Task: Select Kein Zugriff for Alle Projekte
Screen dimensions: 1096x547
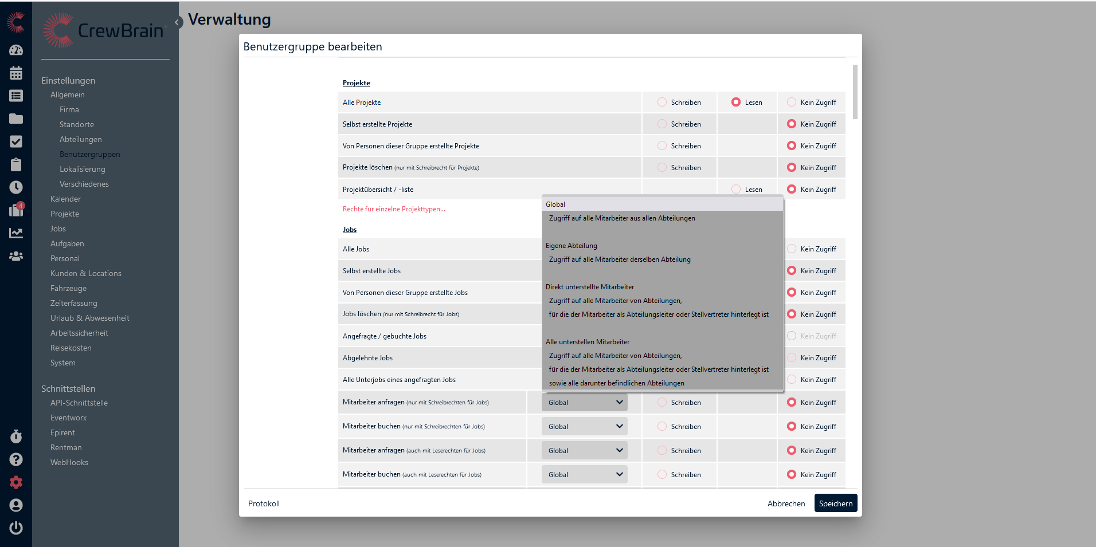Action: coord(792,103)
